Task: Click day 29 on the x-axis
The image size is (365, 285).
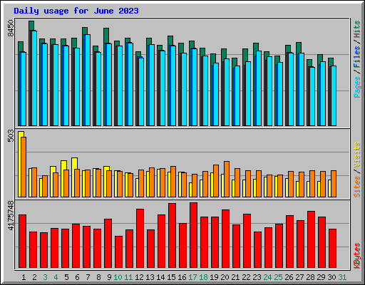Action: pyautogui.click(x=321, y=277)
